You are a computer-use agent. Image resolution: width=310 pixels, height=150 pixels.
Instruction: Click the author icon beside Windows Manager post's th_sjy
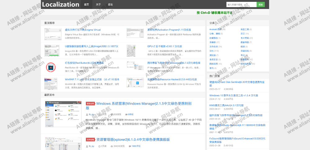click(x=87, y=114)
